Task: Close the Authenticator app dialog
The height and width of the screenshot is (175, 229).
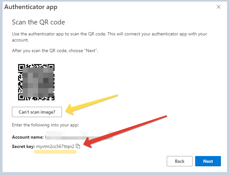Action: pos(219,7)
